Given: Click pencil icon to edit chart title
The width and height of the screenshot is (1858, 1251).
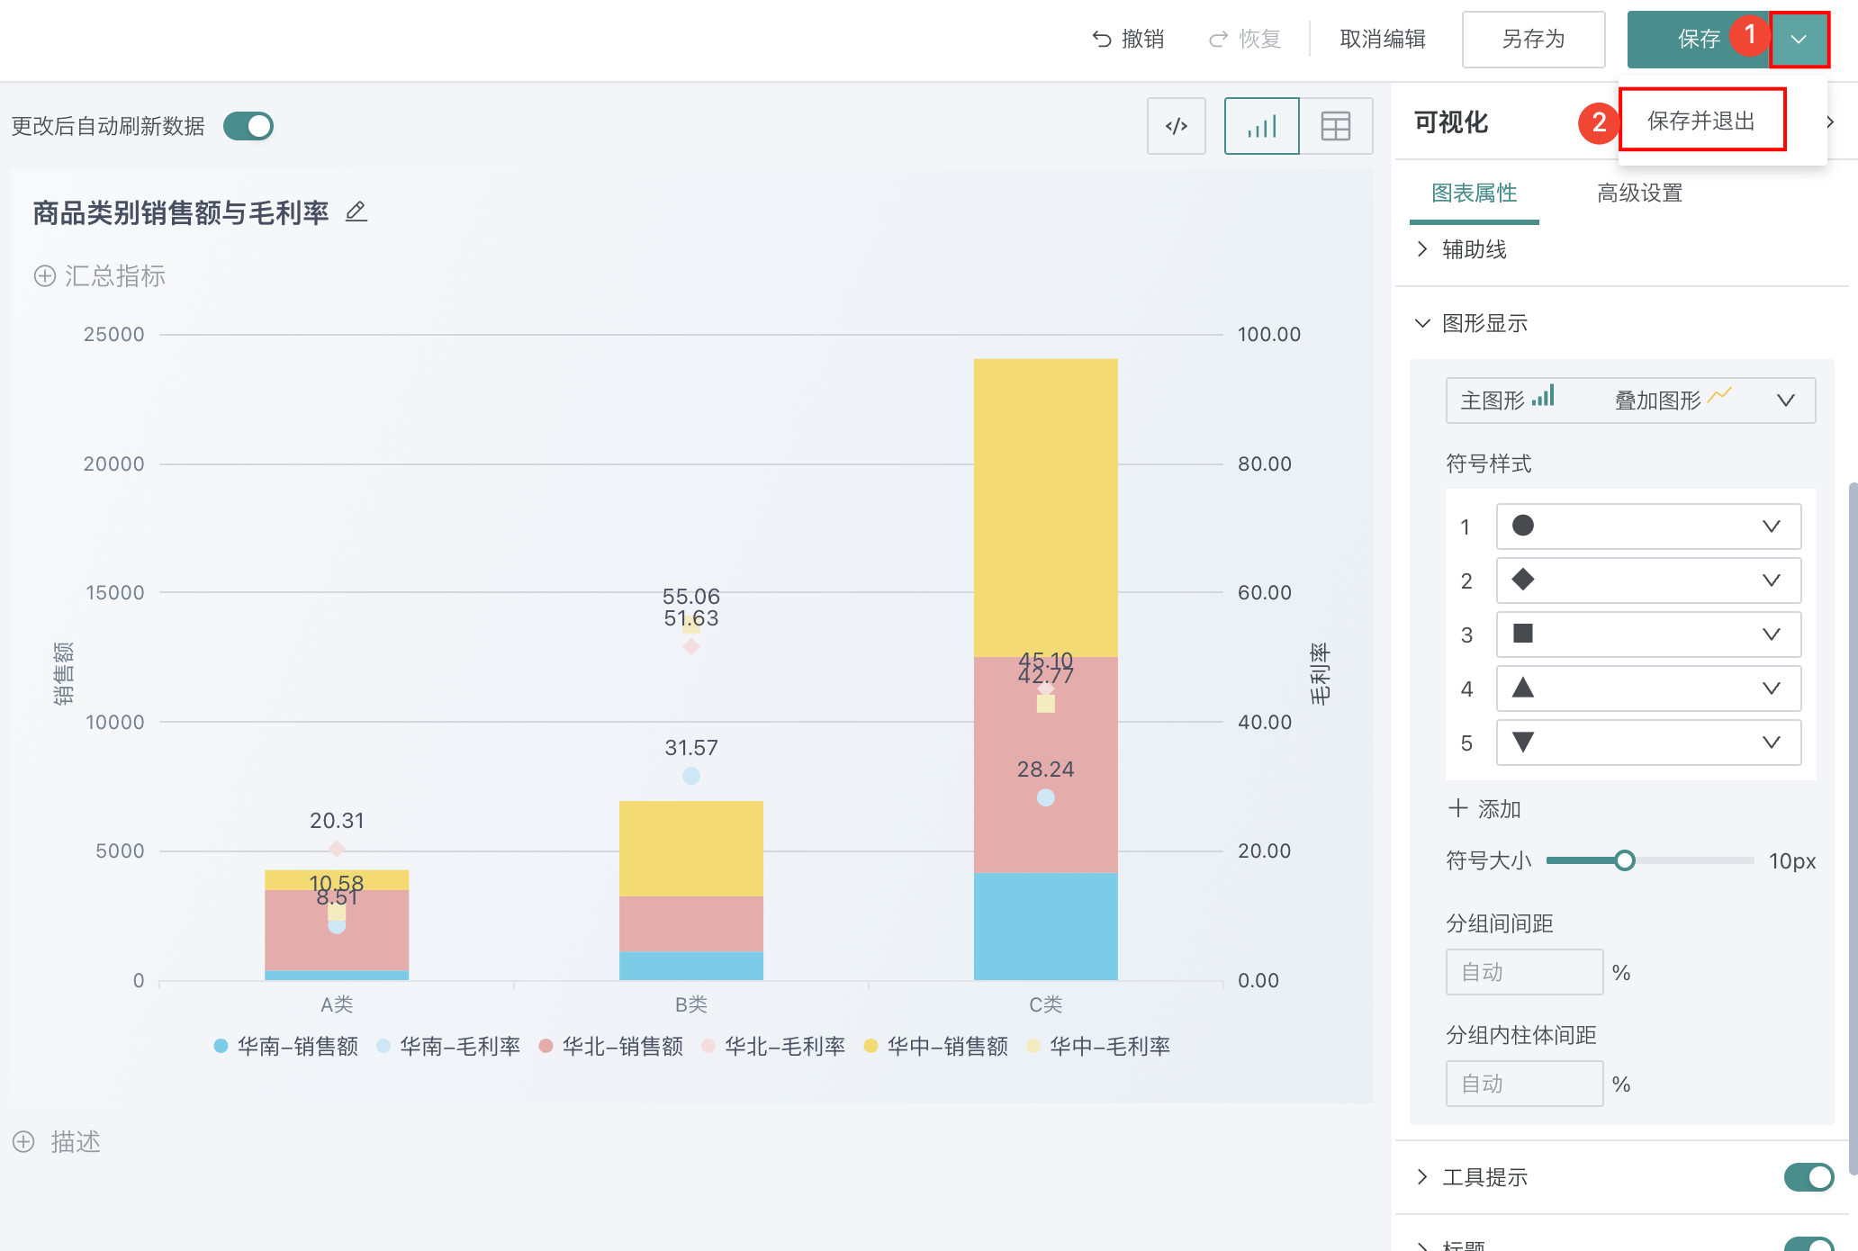Looking at the screenshot, I should [x=356, y=211].
